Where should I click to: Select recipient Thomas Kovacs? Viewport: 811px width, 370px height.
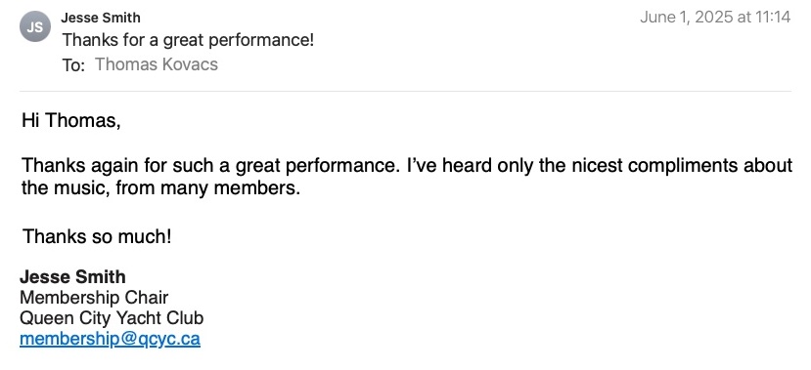click(157, 64)
